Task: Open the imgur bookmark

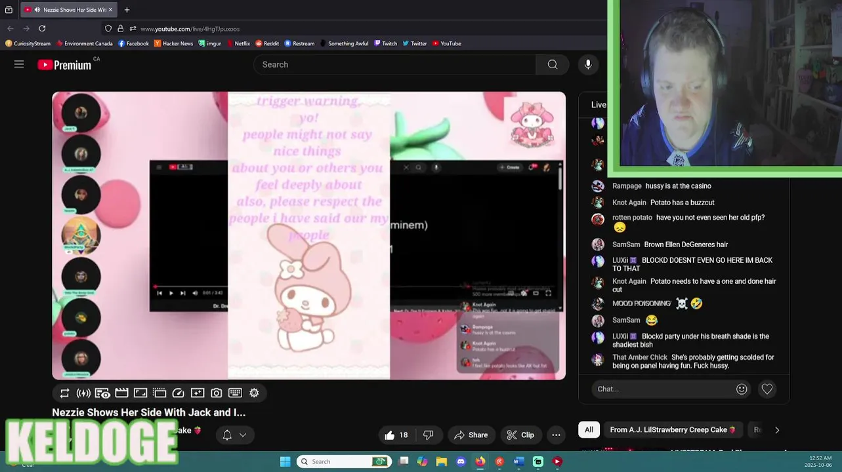Action: click(209, 43)
